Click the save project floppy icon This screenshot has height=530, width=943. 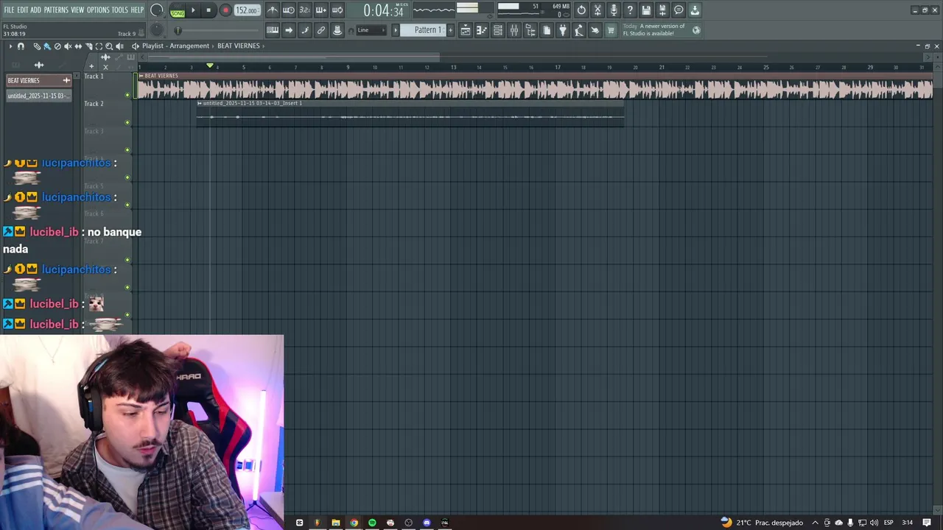pos(646,10)
